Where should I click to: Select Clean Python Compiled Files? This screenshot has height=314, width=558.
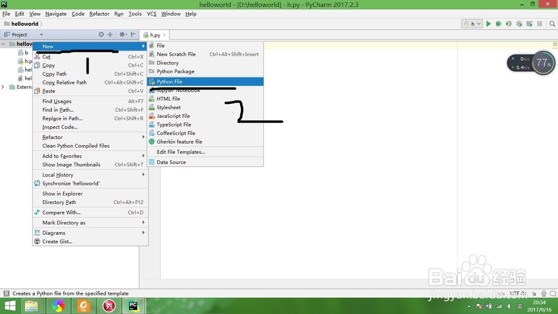tap(90, 146)
